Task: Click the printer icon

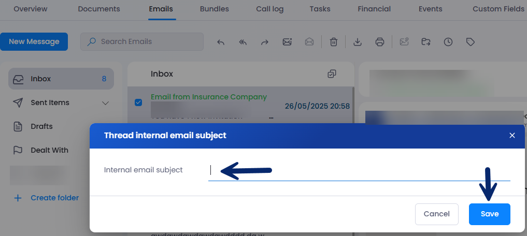Action: point(380,42)
